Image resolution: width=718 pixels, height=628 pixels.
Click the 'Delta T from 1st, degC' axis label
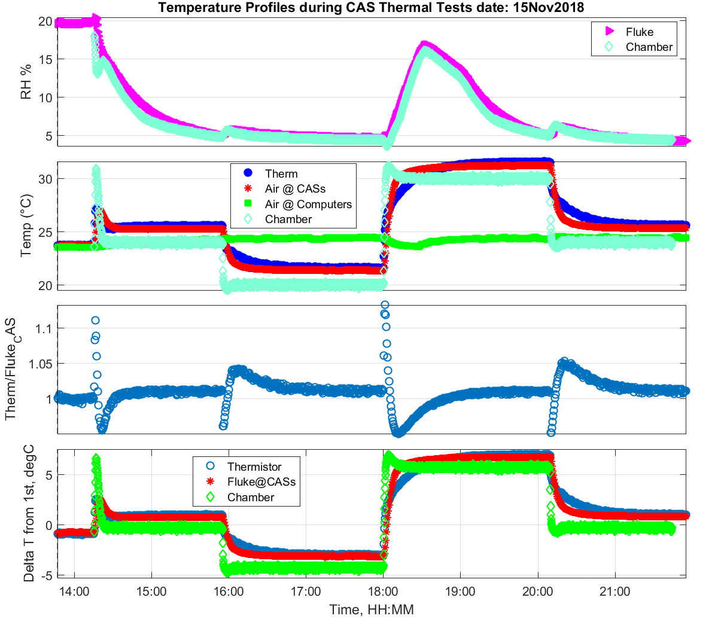(x=28, y=513)
